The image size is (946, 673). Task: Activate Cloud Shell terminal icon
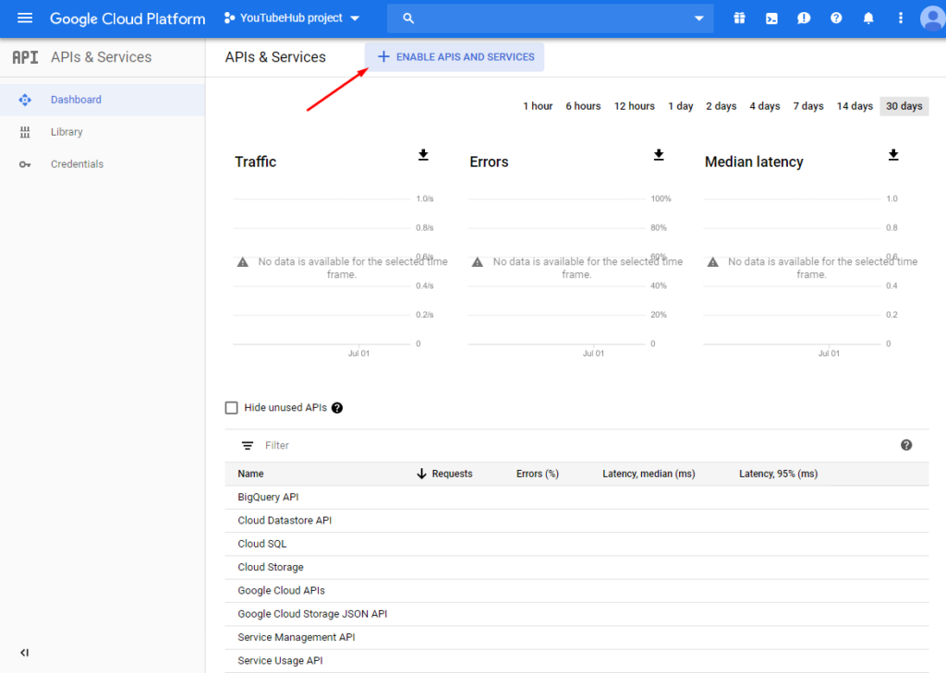(x=771, y=18)
